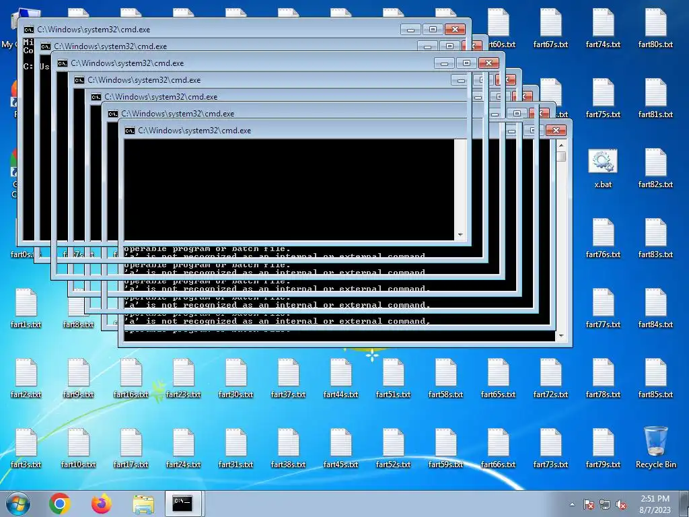Select the fart80s.txt file icon

[x=655, y=28]
